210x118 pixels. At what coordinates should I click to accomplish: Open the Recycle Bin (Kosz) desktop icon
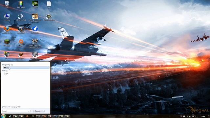7,4
